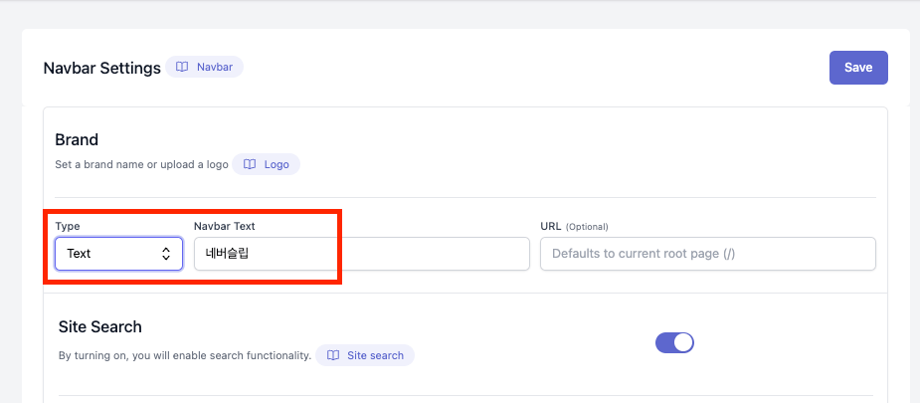Screen dimensions: 920x403
Task: Click the Save button
Action: point(857,68)
